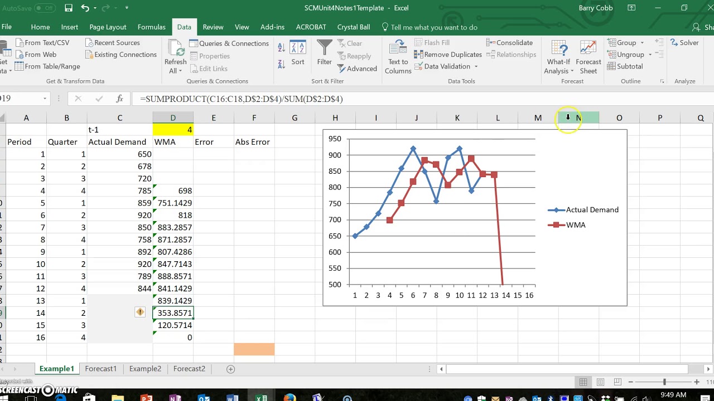This screenshot has width=714, height=401.
Task: Click the Tell me what you want to do box
Action: (429, 27)
